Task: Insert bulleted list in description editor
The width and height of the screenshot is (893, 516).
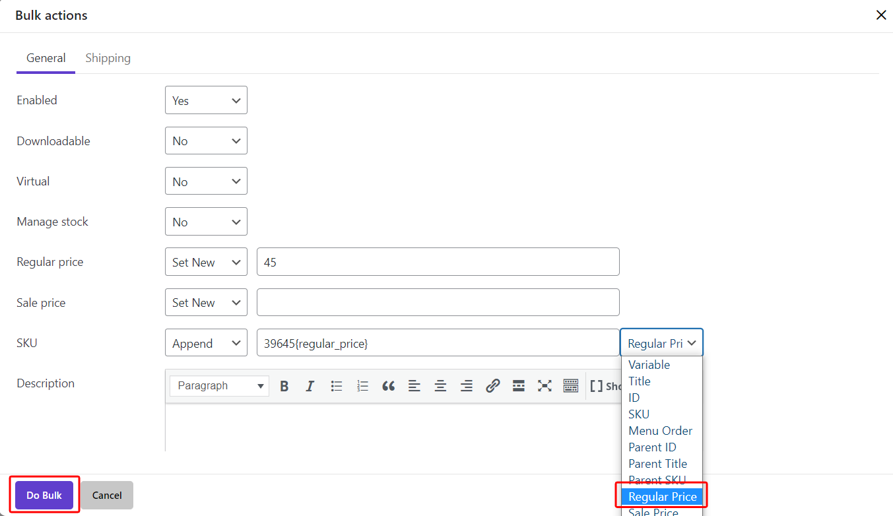Action: pyautogui.click(x=337, y=386)
